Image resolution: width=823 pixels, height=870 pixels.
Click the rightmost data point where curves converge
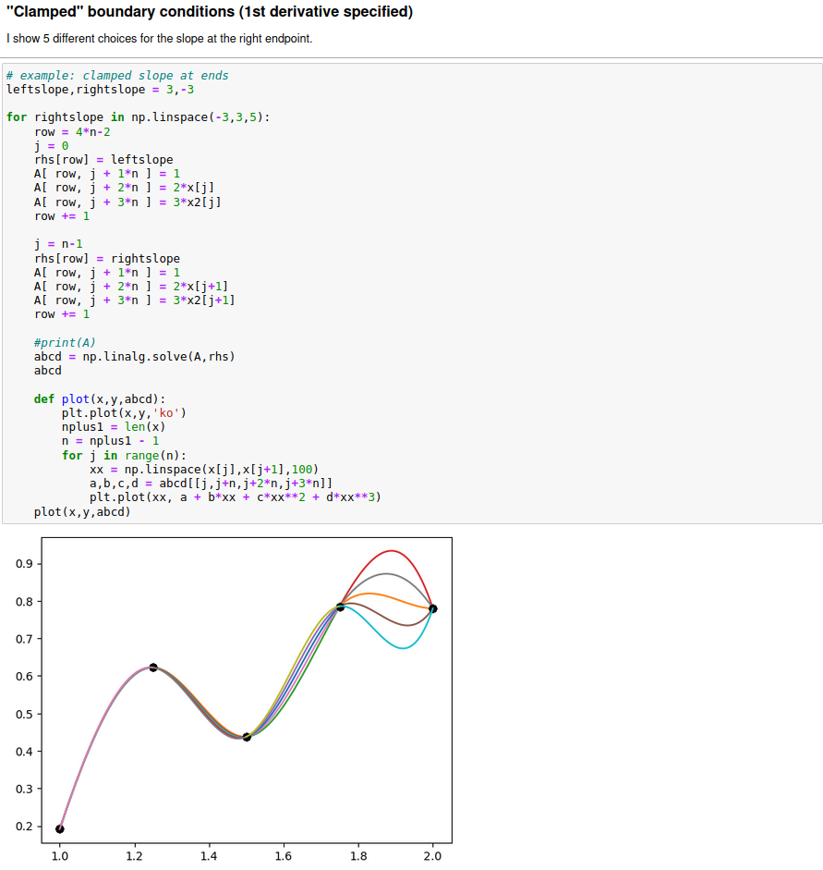(432, 607)
